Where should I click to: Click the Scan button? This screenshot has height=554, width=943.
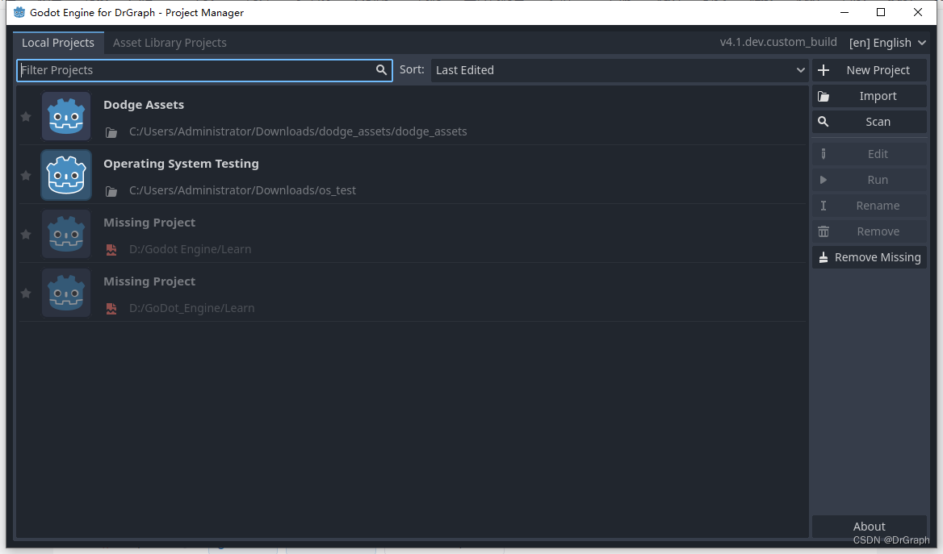tap(869, 122)
